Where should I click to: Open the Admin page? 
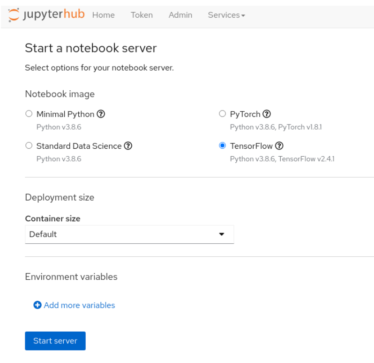pos(180,15)
